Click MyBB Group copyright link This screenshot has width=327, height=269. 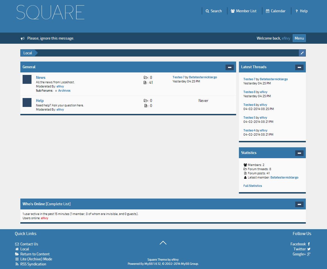click(x=190, y=264)
